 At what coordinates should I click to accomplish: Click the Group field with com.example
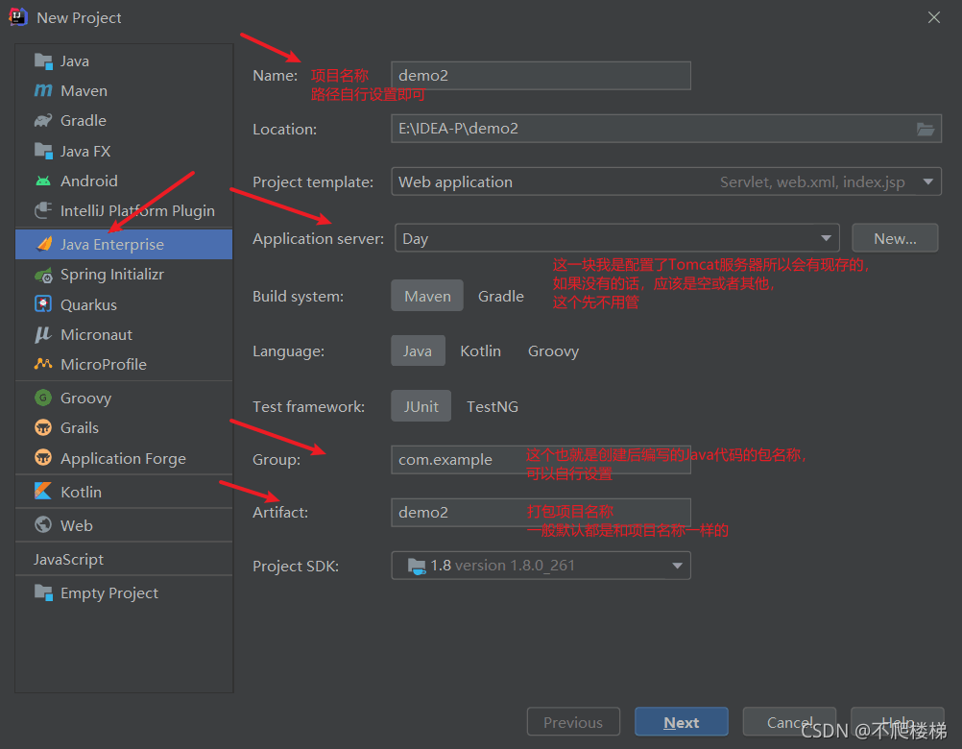coord(541,459)
